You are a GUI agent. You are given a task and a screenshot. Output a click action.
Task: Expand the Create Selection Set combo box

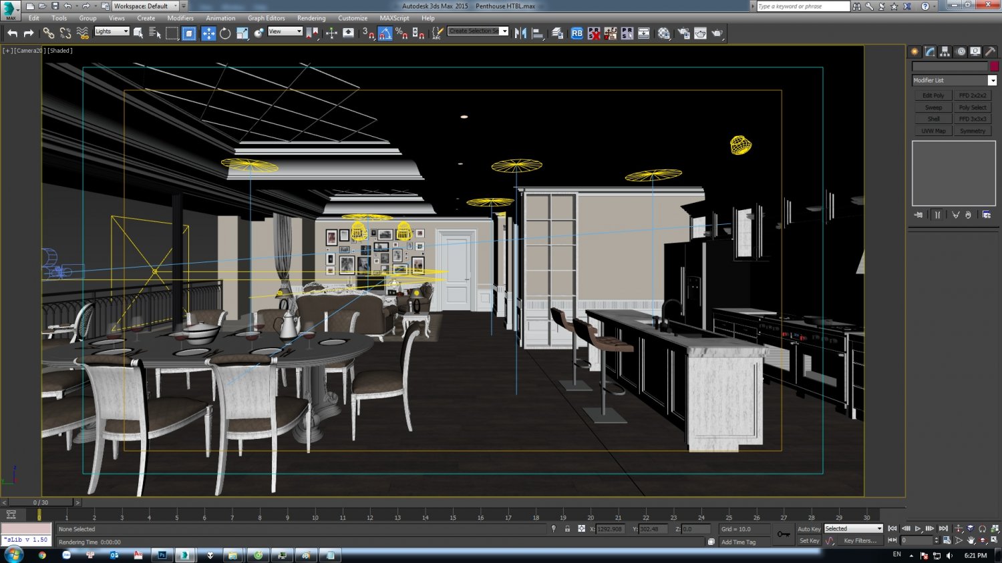coord(506,31)
